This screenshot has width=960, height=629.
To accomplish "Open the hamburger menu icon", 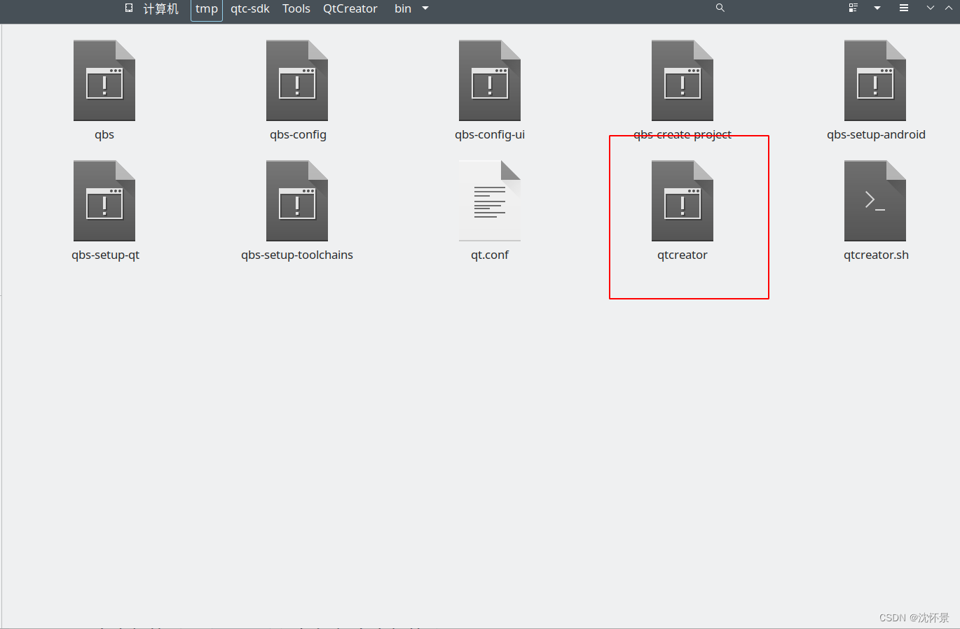I will [x=904, y=8].
